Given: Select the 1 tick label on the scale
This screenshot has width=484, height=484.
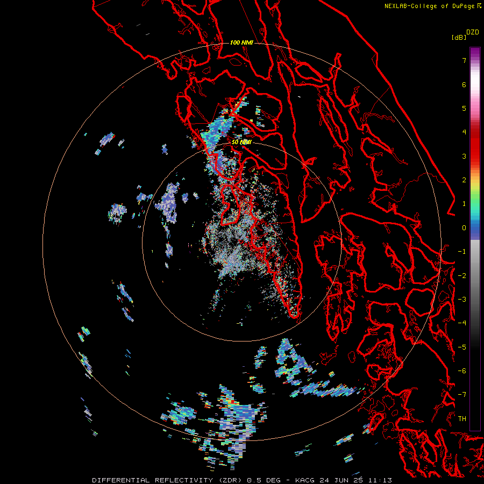Looking at the screenshot, I should (x=464, y=204).
